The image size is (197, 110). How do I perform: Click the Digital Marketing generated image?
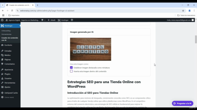pyautogui.click(x=90, y=49)
